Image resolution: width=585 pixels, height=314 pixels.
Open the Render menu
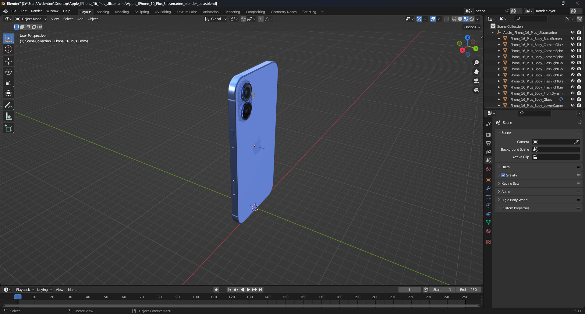click(x=36, y=11)
